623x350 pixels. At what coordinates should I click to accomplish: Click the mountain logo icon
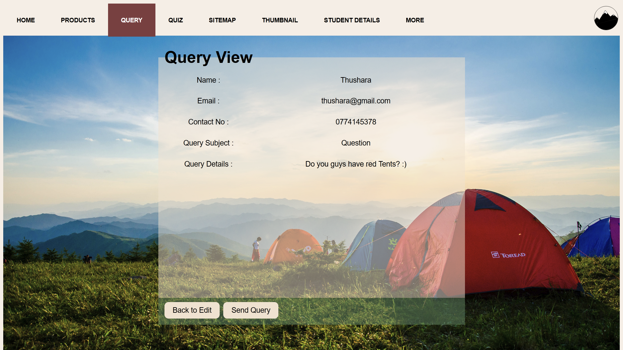tap(605, 18)
